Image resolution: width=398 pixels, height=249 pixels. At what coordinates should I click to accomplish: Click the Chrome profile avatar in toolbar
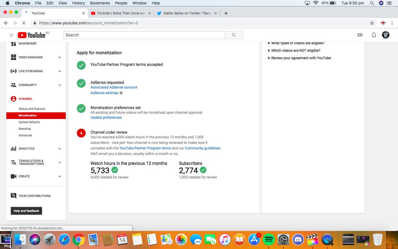pos(383,23)
